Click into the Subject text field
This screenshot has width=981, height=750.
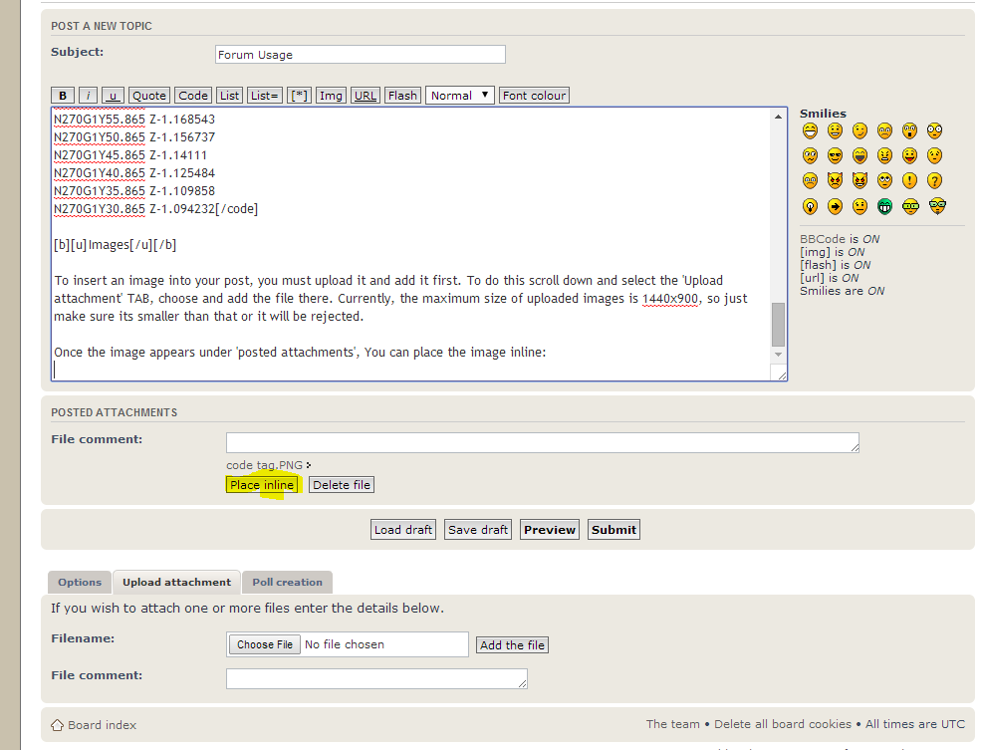pyautogui.click(x=360, y=55)
